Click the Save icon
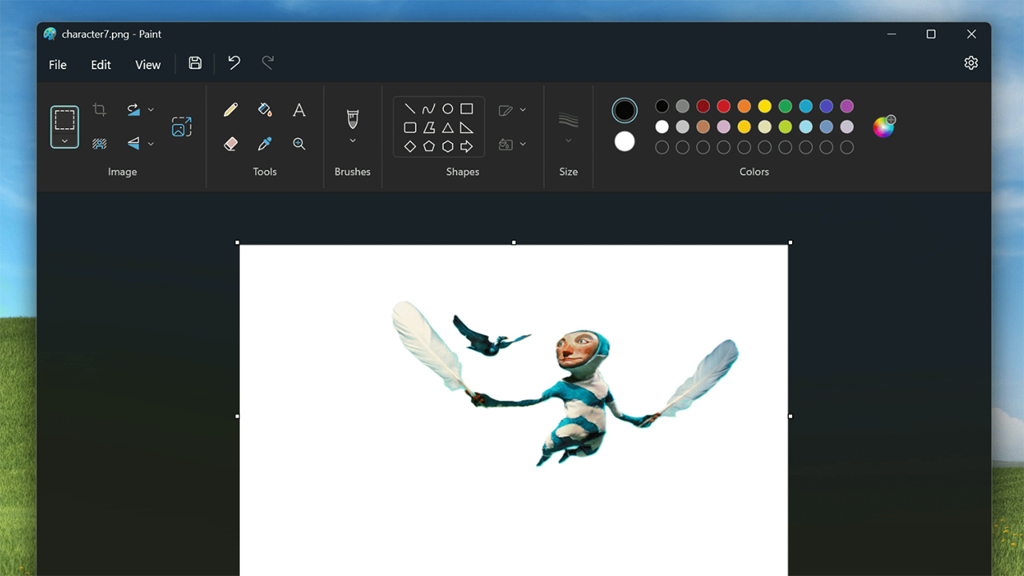The height and width of the screenshot is (576, 1024). click(195, 62)
